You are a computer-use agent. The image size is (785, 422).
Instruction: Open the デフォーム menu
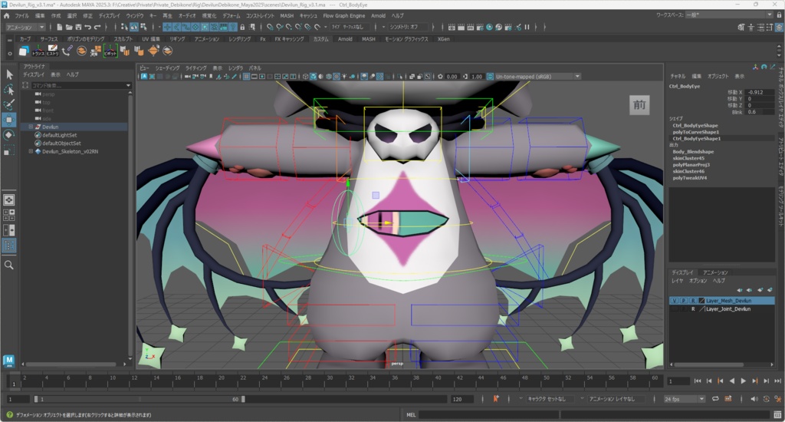pos(231,15)
